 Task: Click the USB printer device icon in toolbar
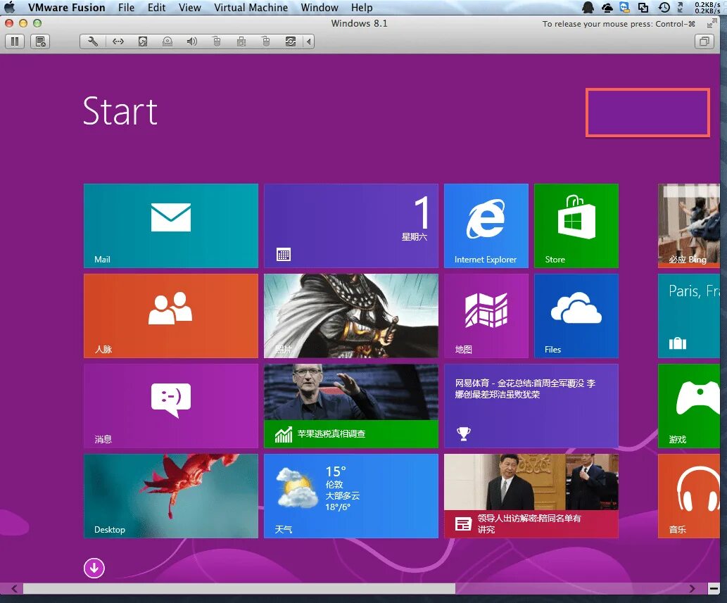[x=241, y=42]
